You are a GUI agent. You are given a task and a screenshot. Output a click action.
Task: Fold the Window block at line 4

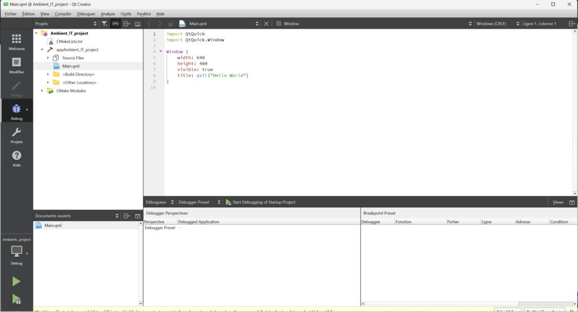pyautogui.click(x=161, y=51)
